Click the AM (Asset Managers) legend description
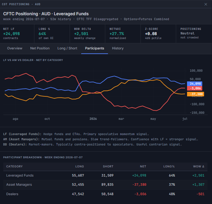212x204 pixels. pos(101,139)
